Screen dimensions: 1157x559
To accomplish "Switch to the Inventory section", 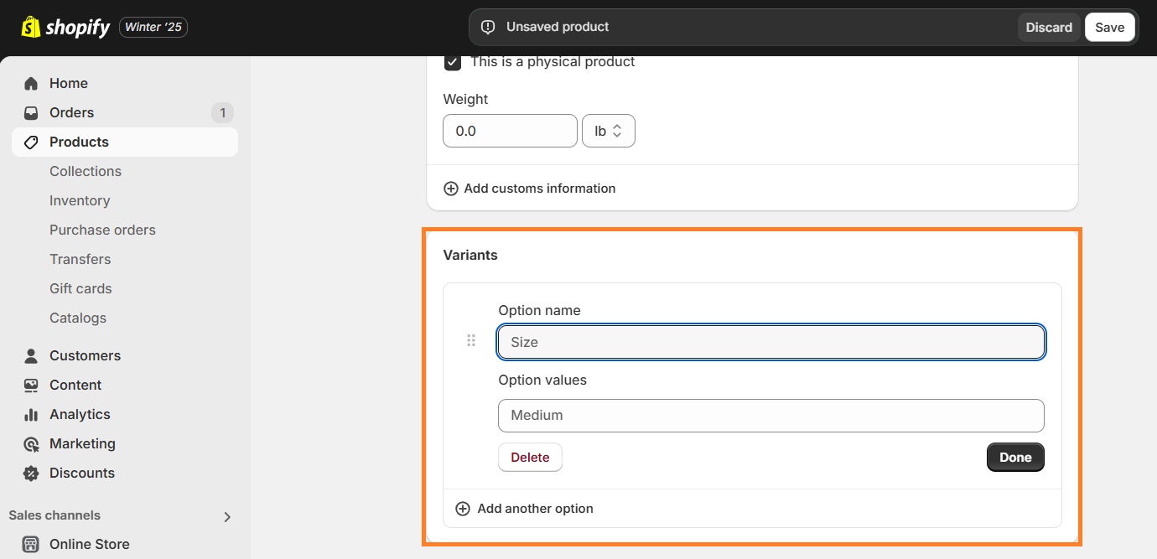I will (x=80, y=200).
